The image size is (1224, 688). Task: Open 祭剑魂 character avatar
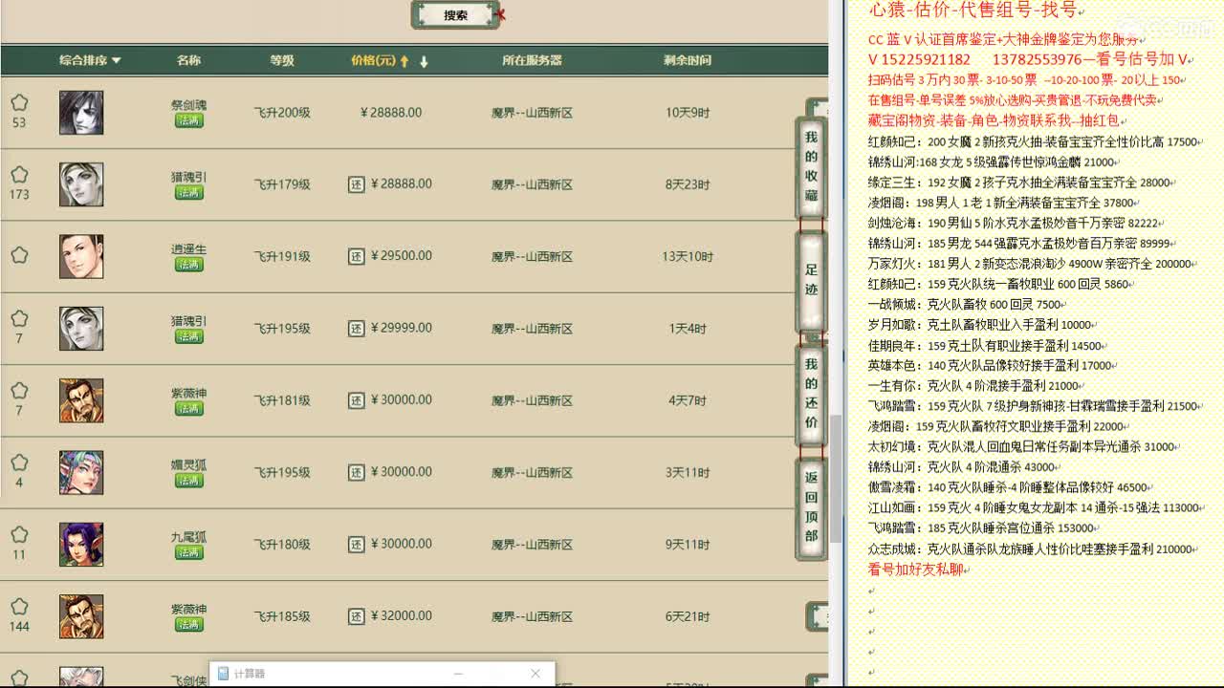[x=81, y=113]
